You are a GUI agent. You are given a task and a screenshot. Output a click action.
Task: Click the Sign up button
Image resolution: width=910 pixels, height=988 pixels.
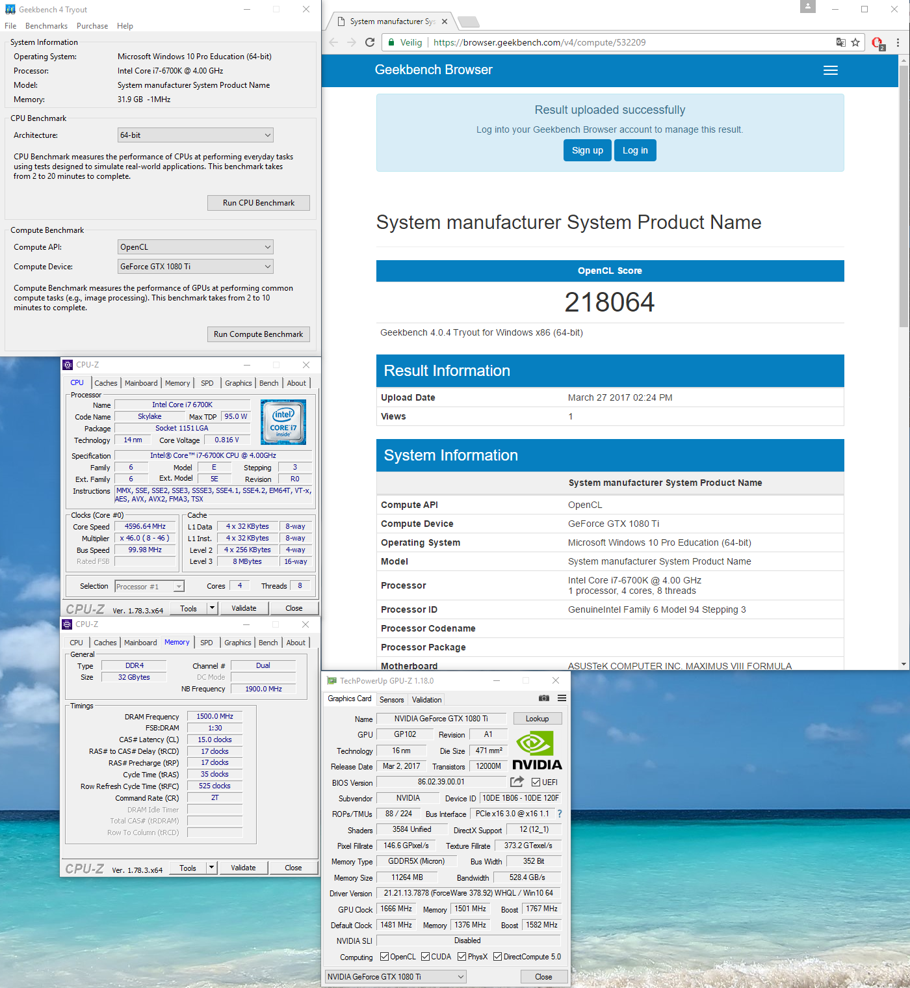588,150
